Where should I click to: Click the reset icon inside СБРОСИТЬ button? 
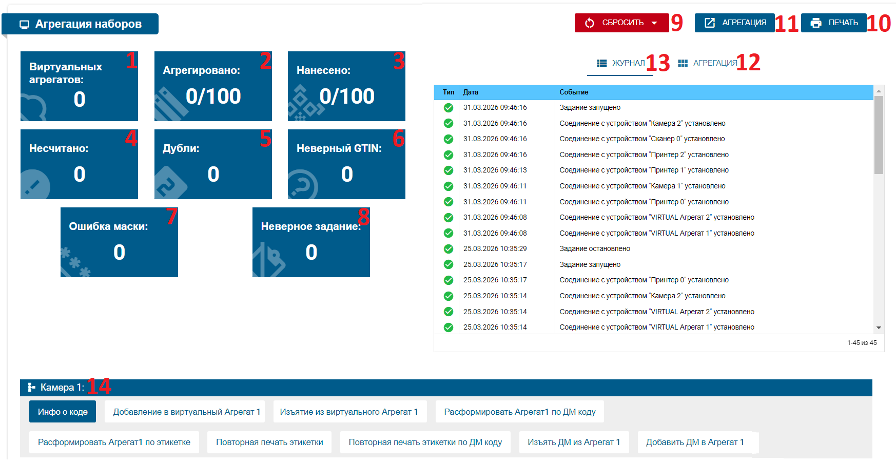point(589,22)
